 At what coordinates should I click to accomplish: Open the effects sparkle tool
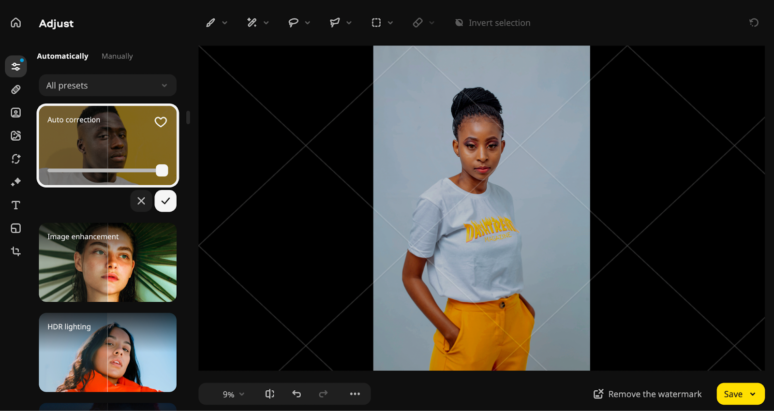[x=16, y=182]
